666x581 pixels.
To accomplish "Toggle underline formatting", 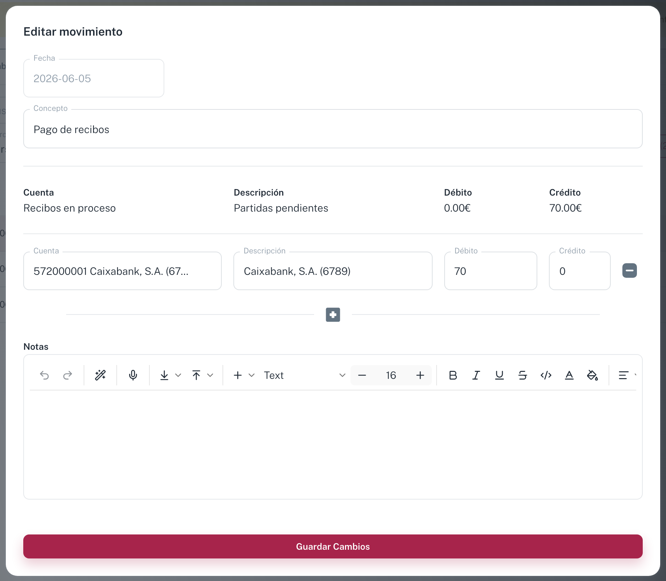I will (x=499, y=375).
